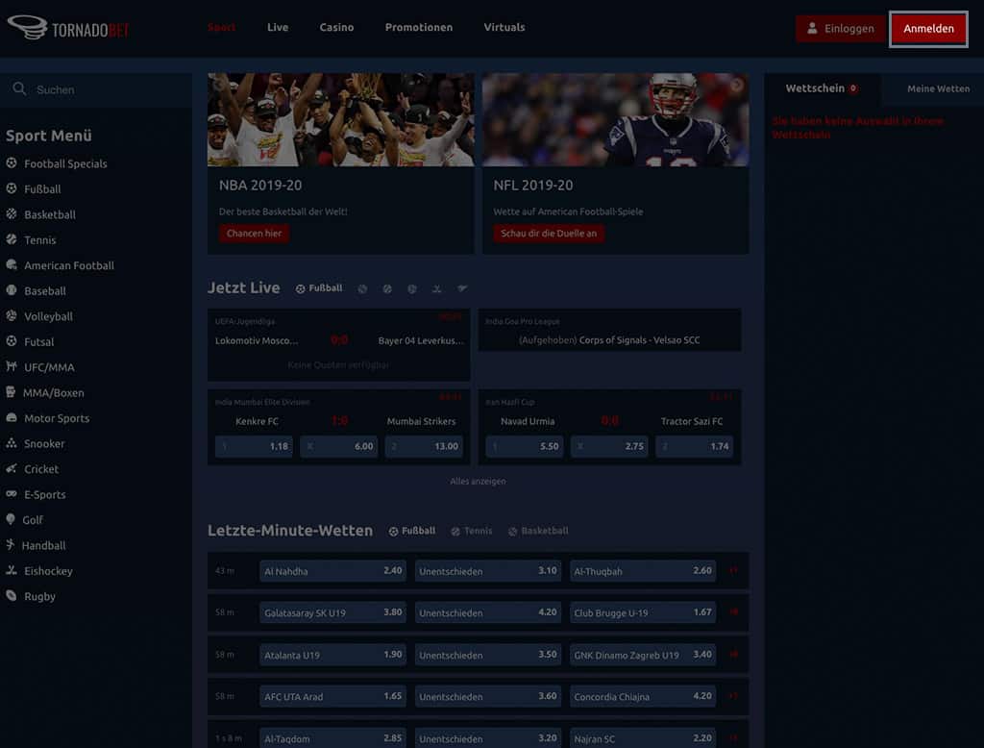Bet on Concordia Chiajna at 4.20
This screenshot has width=984, height=748.
[x=643, y=696]
